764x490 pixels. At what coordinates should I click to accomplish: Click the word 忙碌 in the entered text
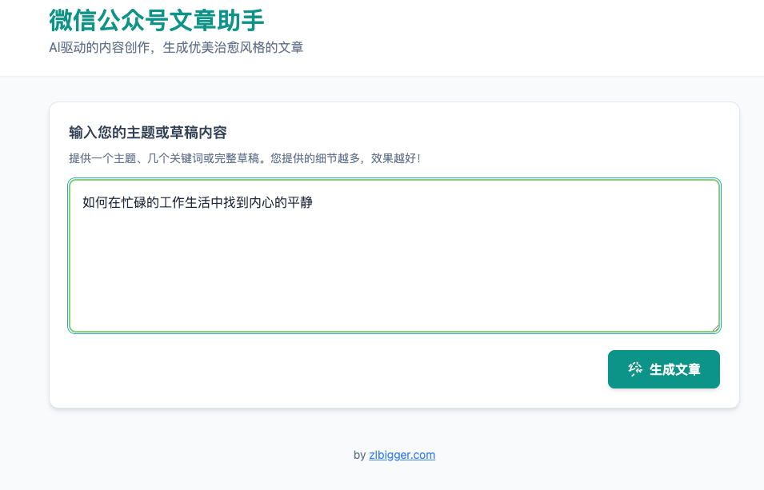click(x=133, y=203)
